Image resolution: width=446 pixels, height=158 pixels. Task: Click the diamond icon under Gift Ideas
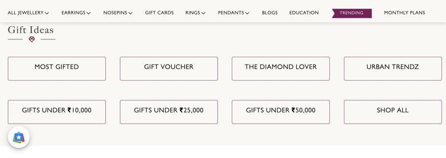coord(32,39)
